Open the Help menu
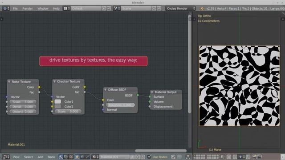285x160 pixels. (x=56, y=8)
